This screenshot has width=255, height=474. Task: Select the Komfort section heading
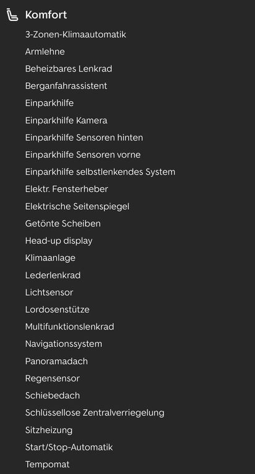click(x=46, y=15)
